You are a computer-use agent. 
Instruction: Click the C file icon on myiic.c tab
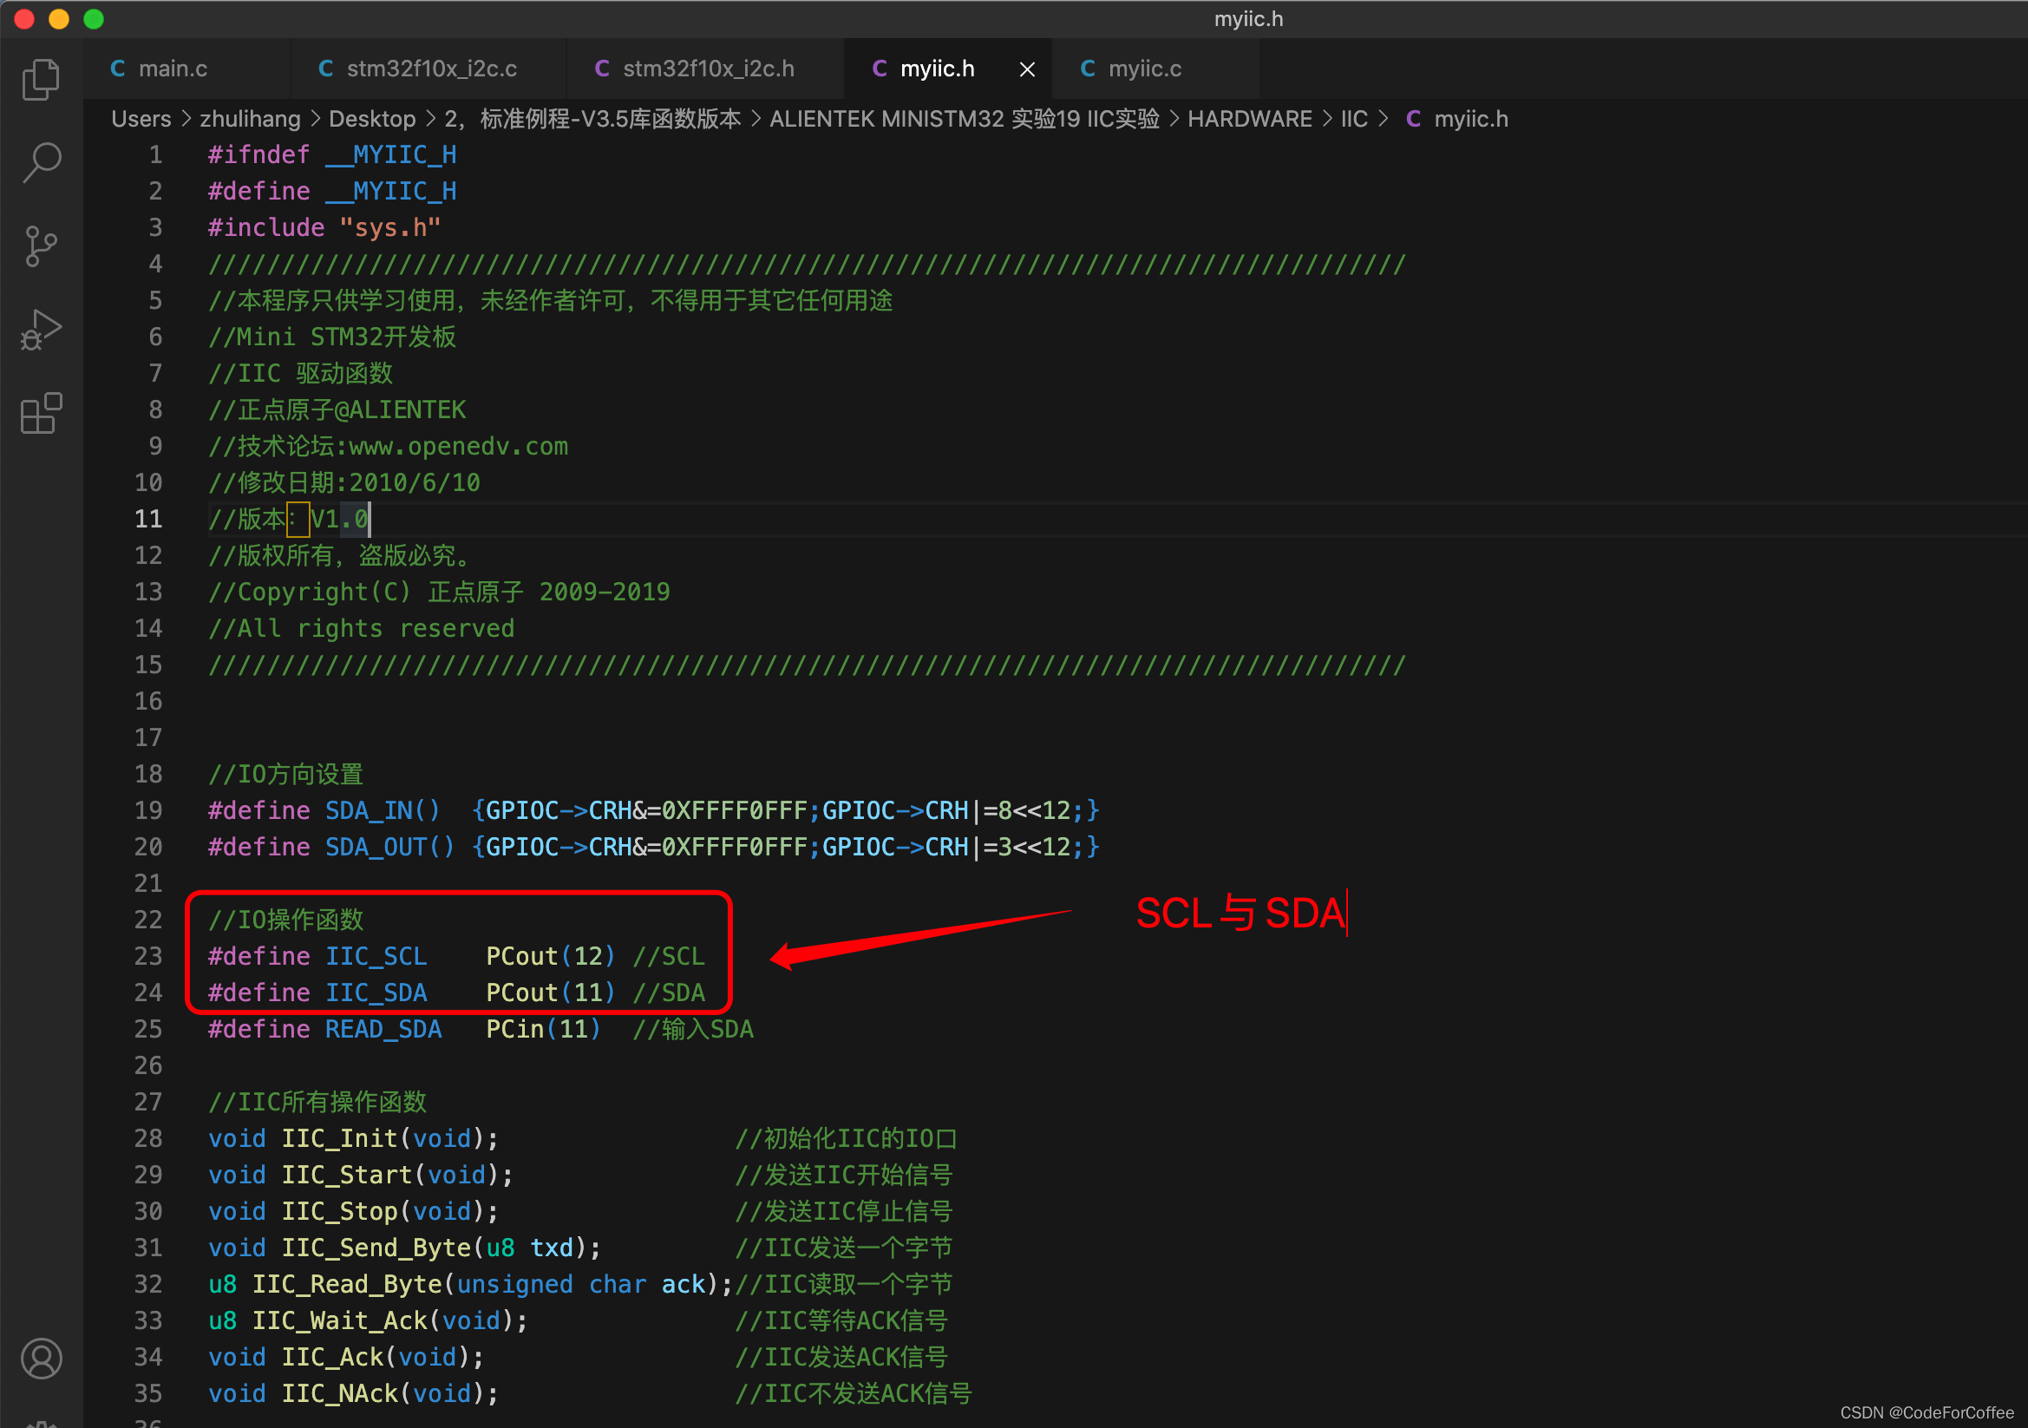click(1088, 69)
